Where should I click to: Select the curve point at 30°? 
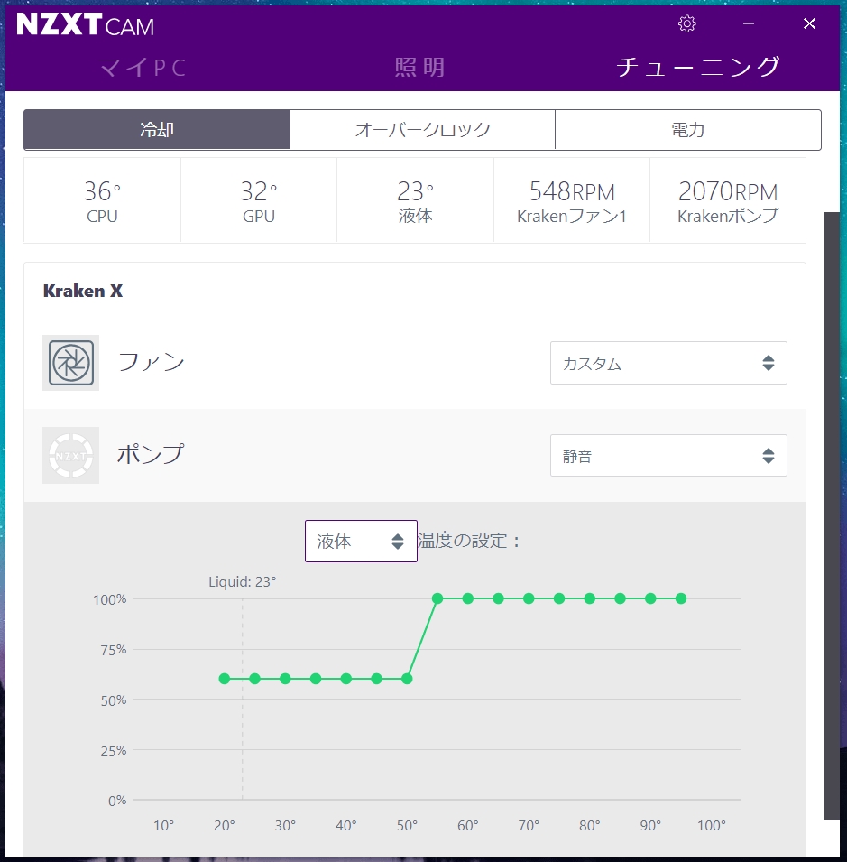[285, 679]
